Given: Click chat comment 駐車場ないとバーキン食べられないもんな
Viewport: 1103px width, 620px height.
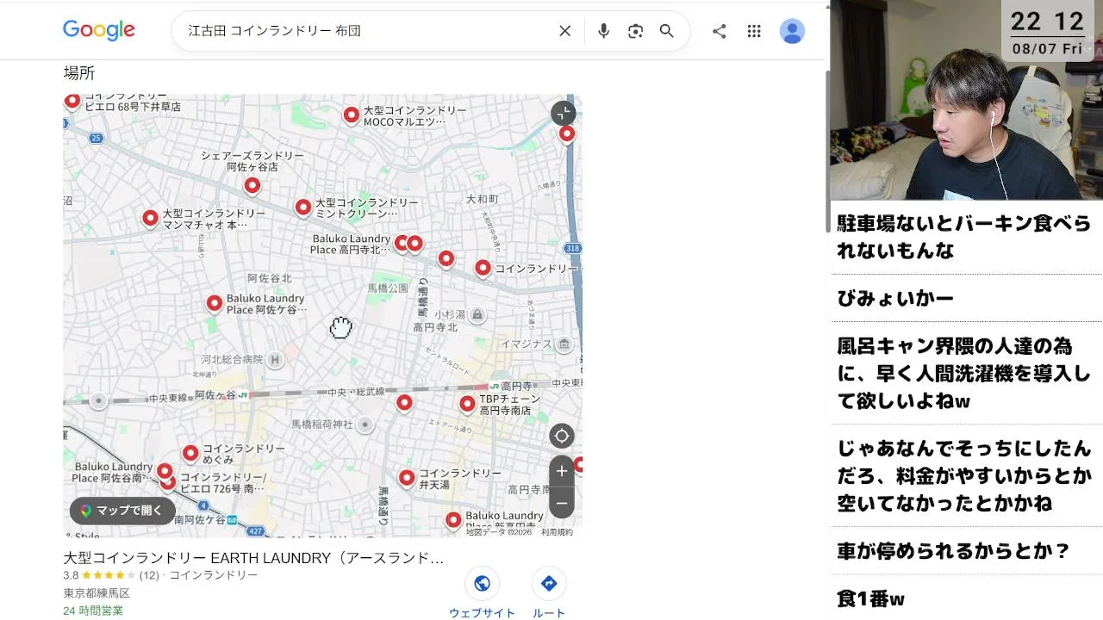Looking at the screenshot, I should tap(964, 237).
